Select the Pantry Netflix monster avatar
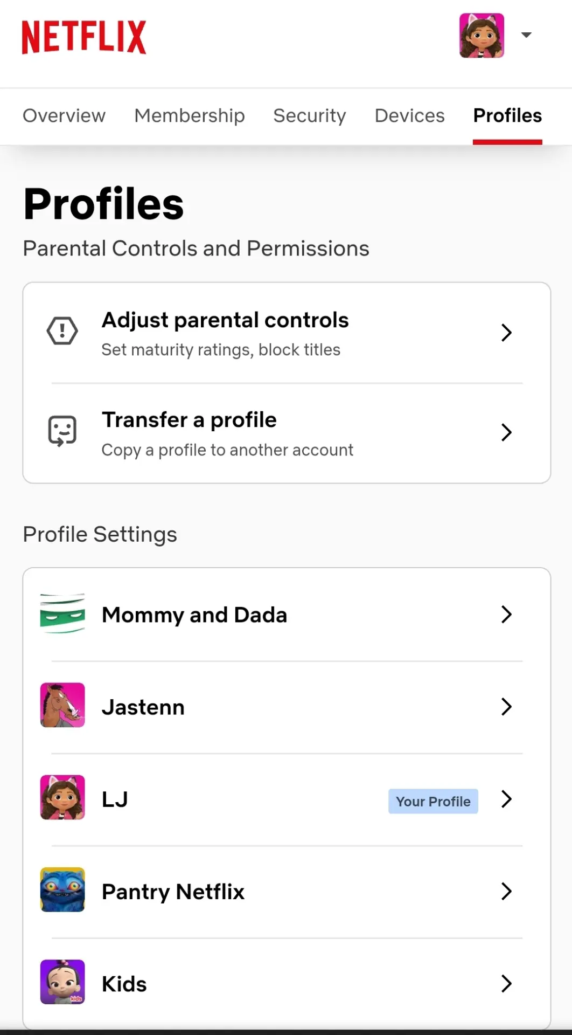This screenshot has width=572, height=1035. (62, 889)
